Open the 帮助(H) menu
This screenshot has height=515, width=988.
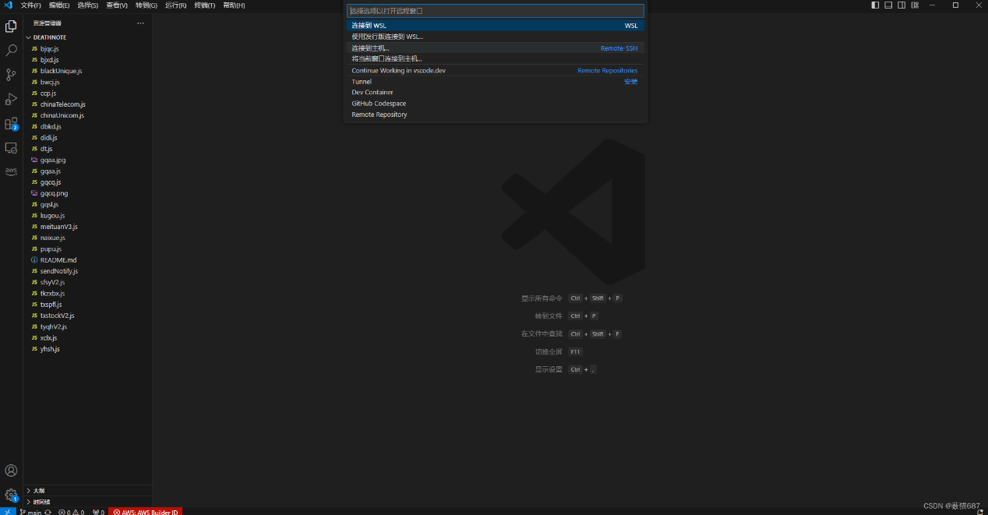(234, 5)
